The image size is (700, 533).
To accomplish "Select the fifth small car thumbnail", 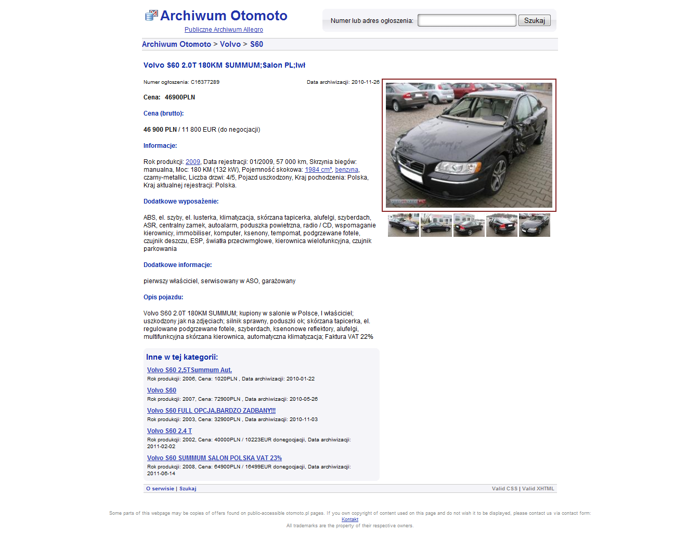I will pos(535,225).
